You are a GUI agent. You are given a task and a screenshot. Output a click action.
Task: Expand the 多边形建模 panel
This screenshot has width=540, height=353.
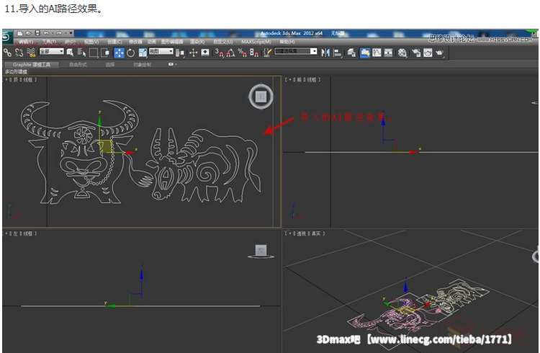coord(16,72)
